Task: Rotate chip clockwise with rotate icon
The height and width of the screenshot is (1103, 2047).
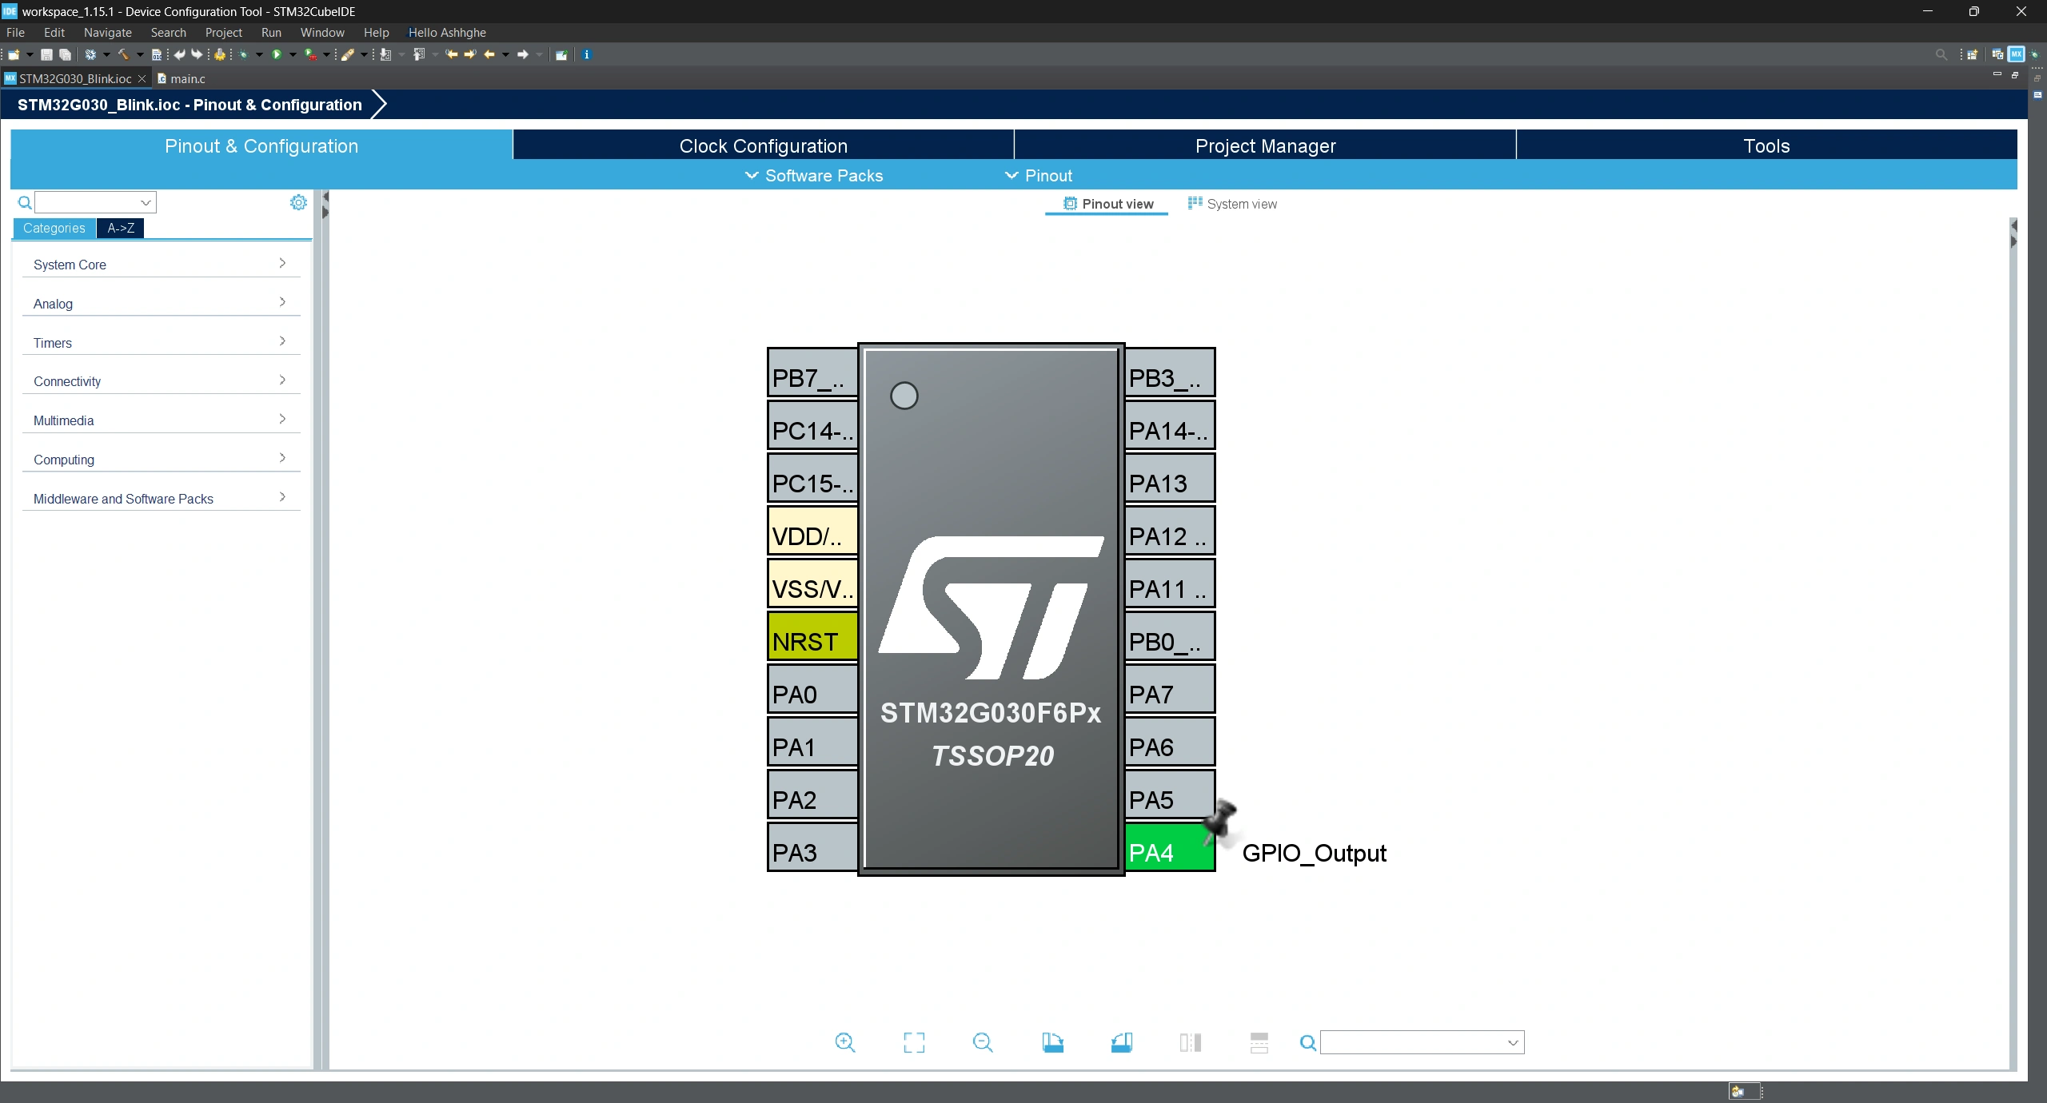Action: (x=1053, y=1042)
